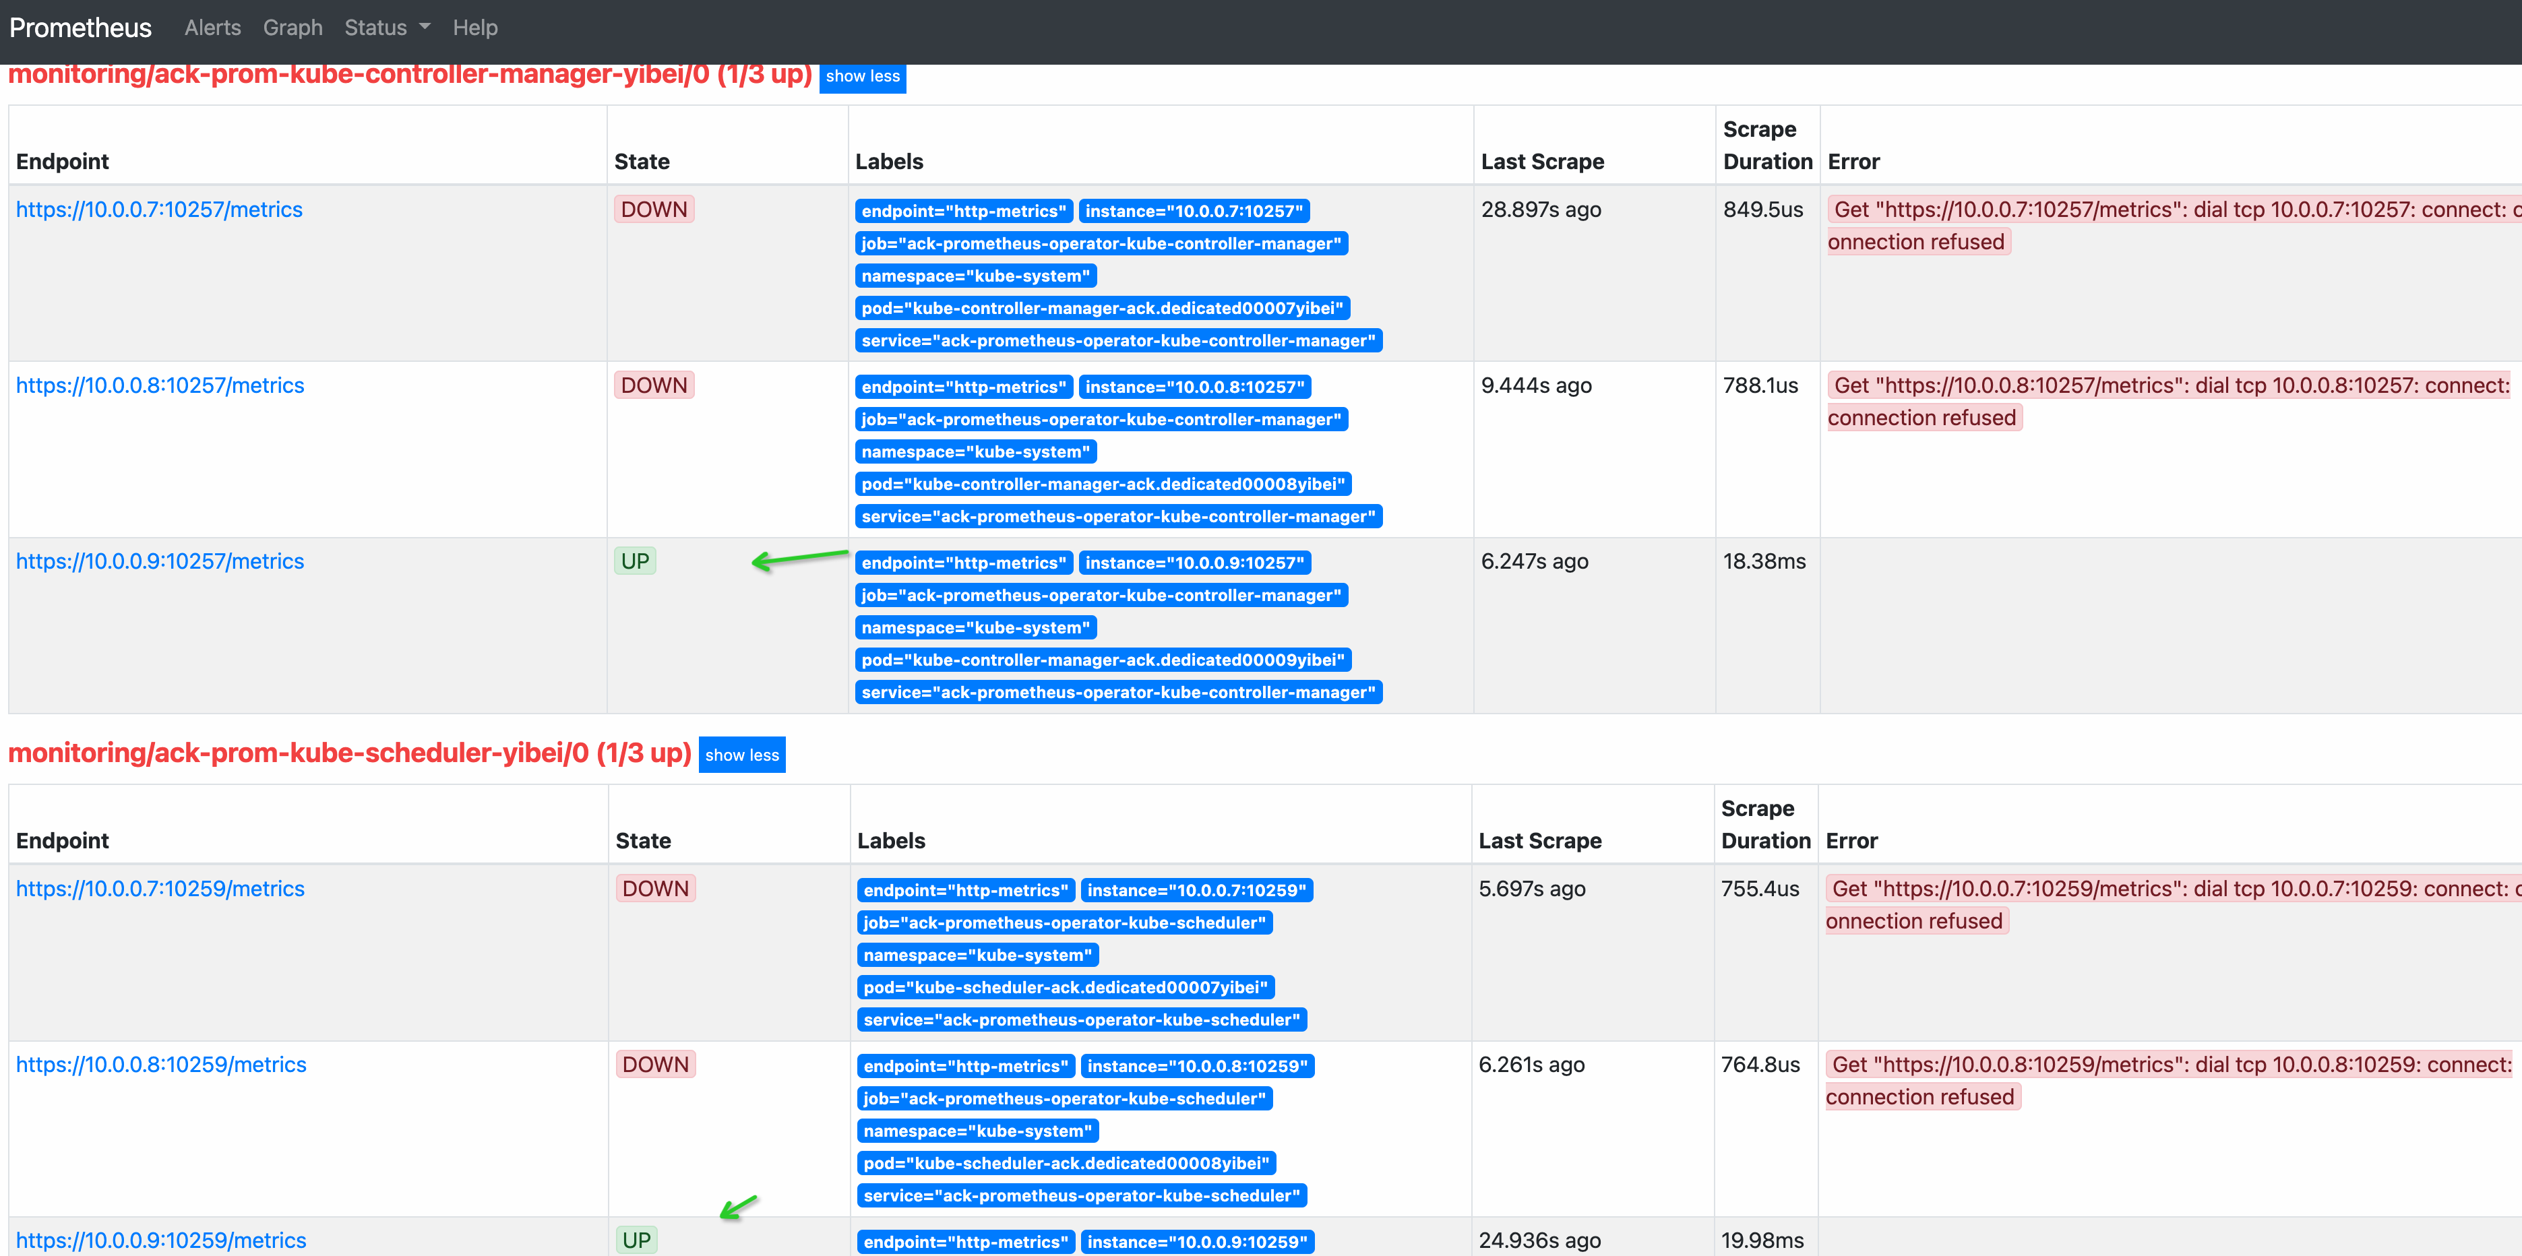Screen dimensions: 2522x1256
Task: Click the pod="kube-scheduler-ack.dedicated00007yibei" label badge
Action: pyautogui.click(x=1065, y=986)
